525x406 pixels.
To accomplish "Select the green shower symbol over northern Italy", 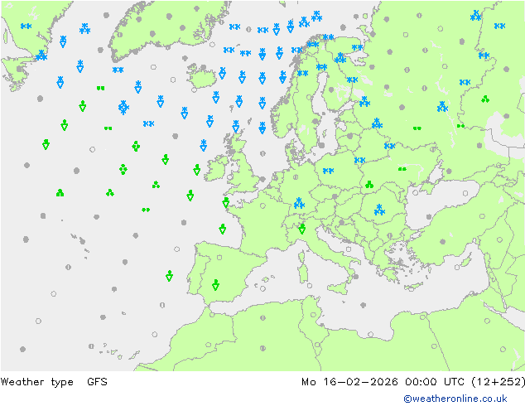I will (301, 229).
